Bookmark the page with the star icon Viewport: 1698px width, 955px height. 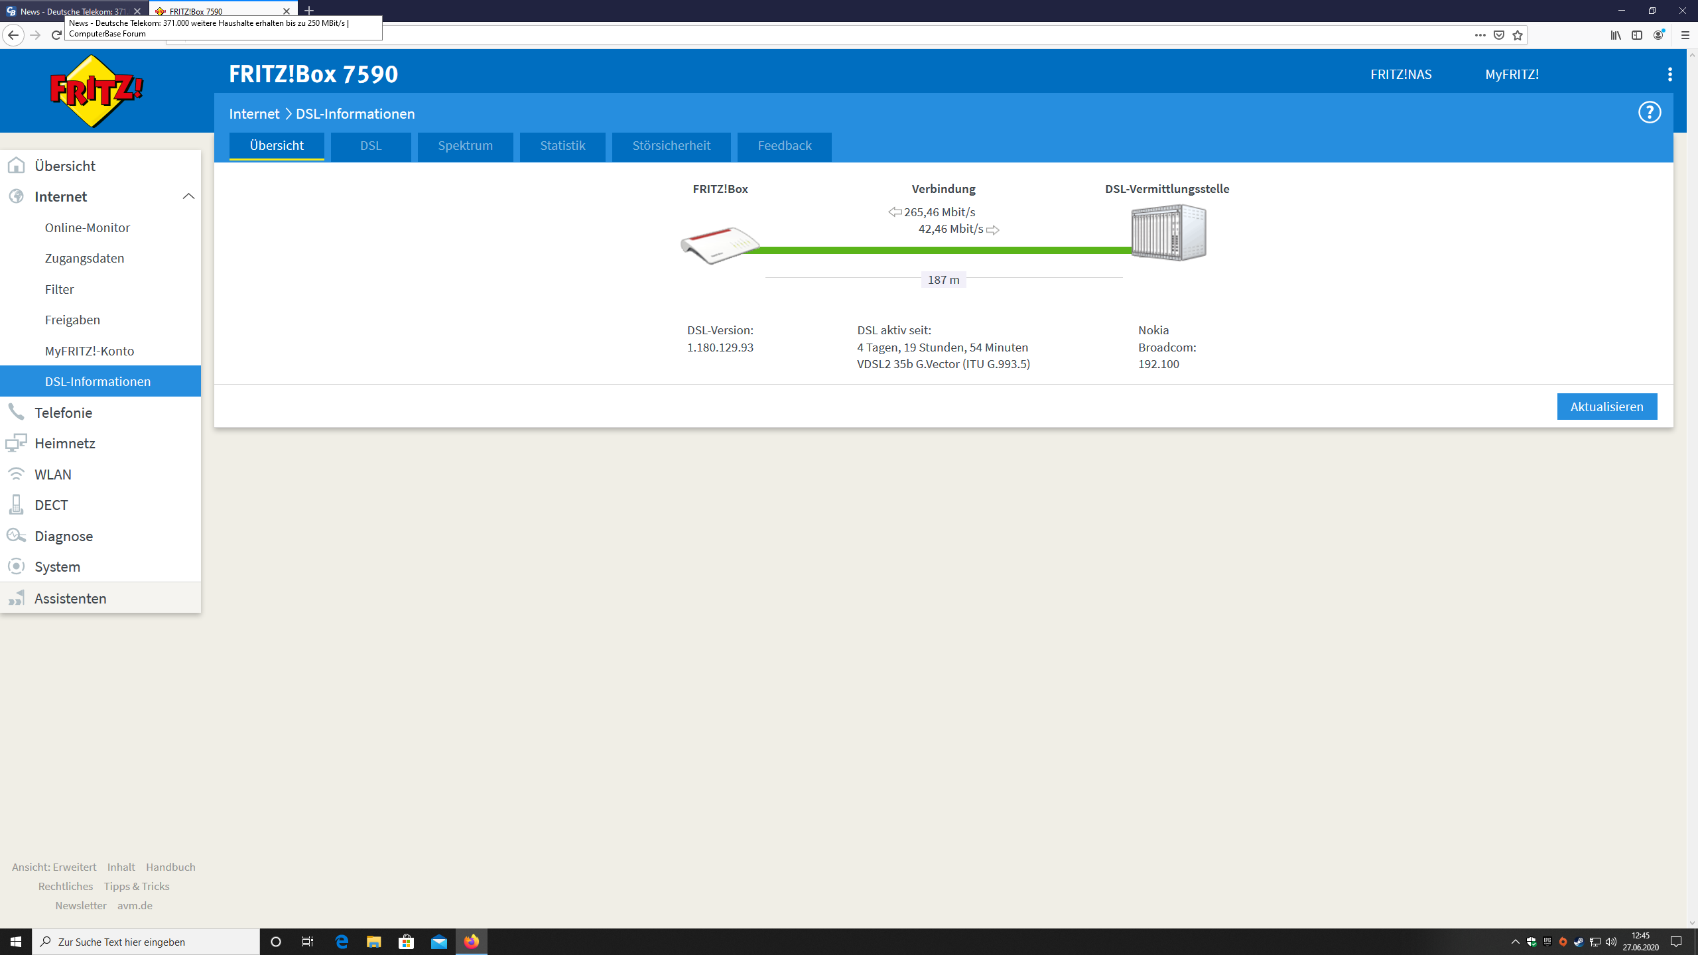(x=1516, y=34)
